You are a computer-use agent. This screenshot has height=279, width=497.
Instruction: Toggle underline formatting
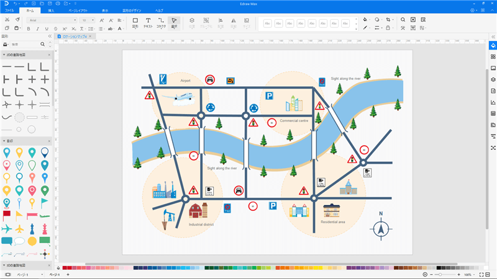pyautogui.click(x=46, y=28)
